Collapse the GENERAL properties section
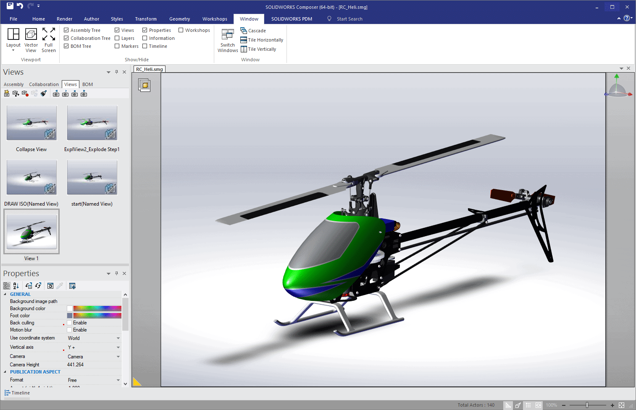Screen dimensions: 636x410 tap(5, 294)
